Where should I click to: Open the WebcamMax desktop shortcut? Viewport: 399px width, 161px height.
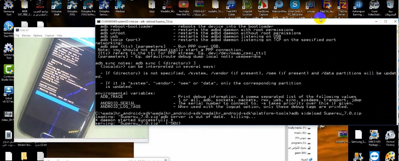[x=279, y=7]
